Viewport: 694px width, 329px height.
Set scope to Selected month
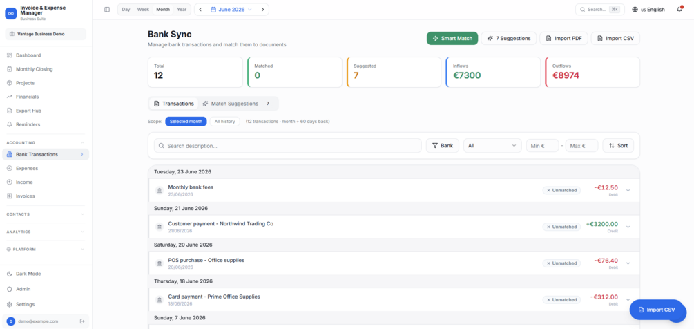click(186, 122)
